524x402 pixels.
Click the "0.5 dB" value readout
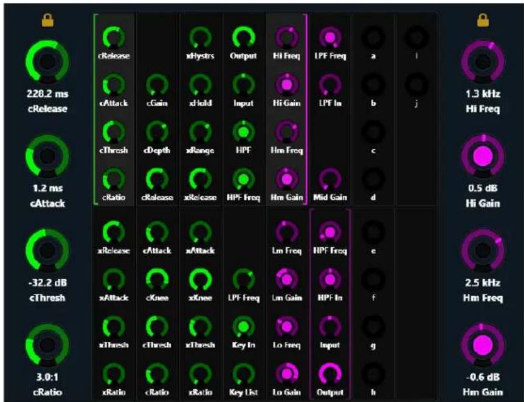[483, 188]
